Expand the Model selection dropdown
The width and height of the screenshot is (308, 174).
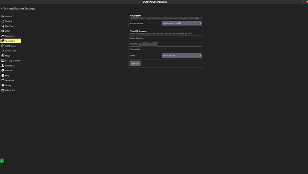coord(181,55)
